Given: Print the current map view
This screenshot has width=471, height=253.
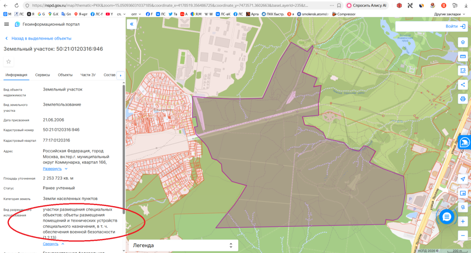Looking at the screenshot, I should (463, 99).
